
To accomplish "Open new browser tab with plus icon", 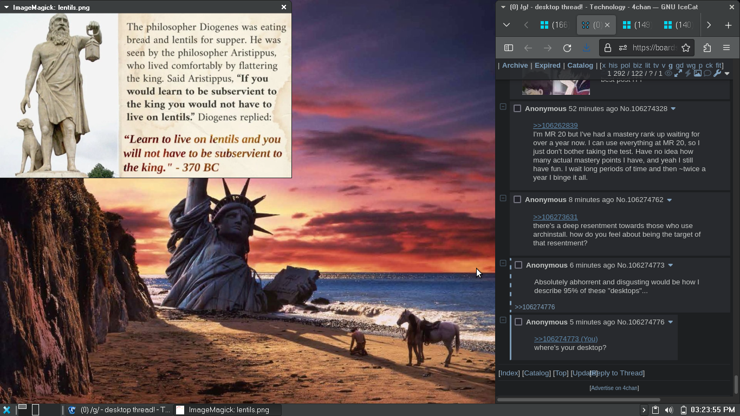I will point(728,25).
